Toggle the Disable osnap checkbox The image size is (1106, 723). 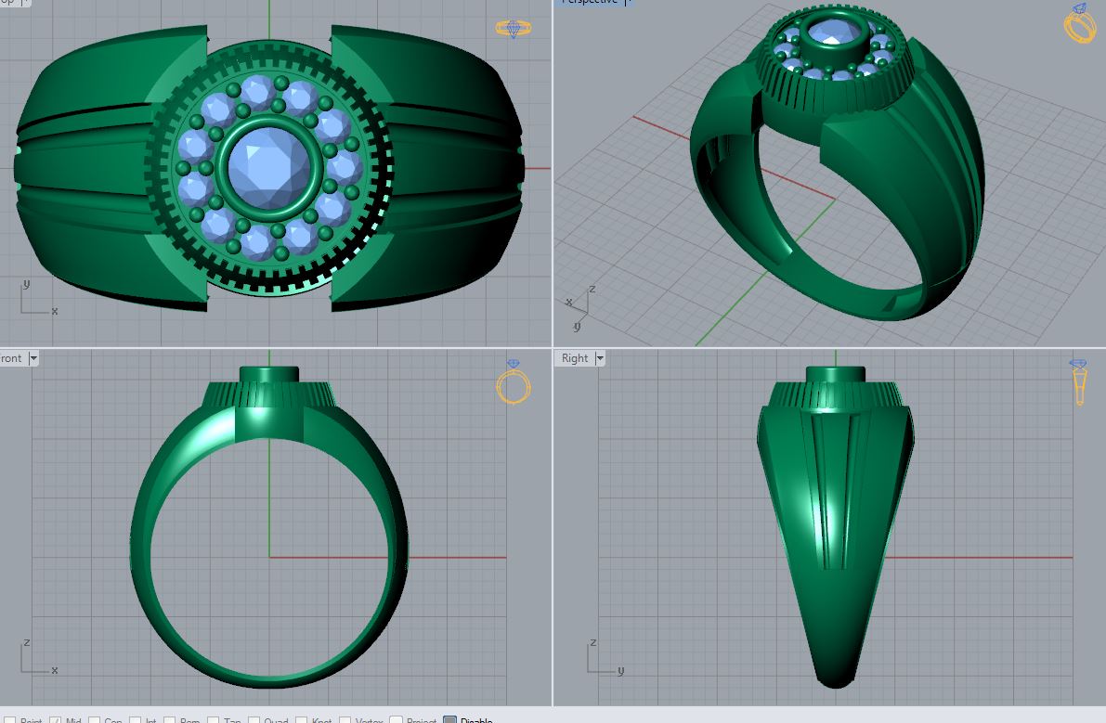pyautogui.click(x=450, y=720)
